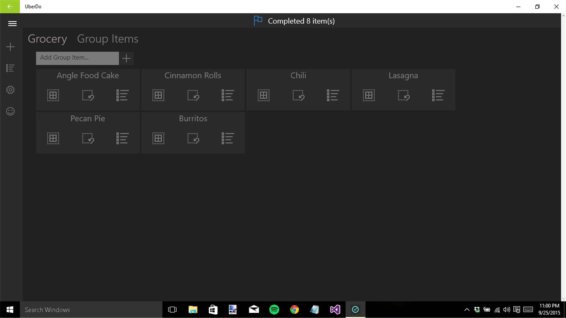Open the hamburger menu in sidebar

(x=12, y=24)
